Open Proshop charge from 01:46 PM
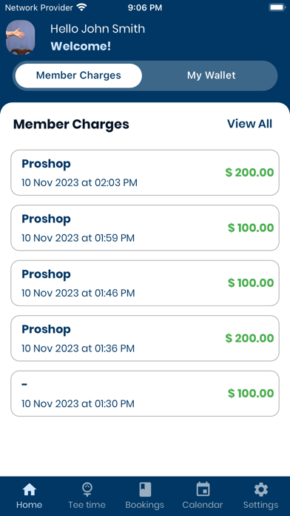Viewport: 290px width, 516px height. tap(145, 283)
